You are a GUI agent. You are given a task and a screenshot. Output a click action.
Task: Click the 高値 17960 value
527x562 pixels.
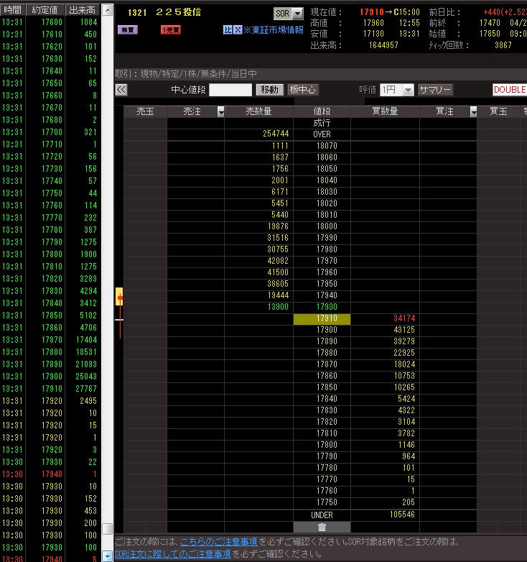(x=373, y=23)
